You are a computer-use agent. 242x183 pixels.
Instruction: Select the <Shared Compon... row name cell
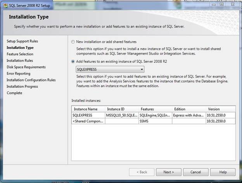pos(88,121)
